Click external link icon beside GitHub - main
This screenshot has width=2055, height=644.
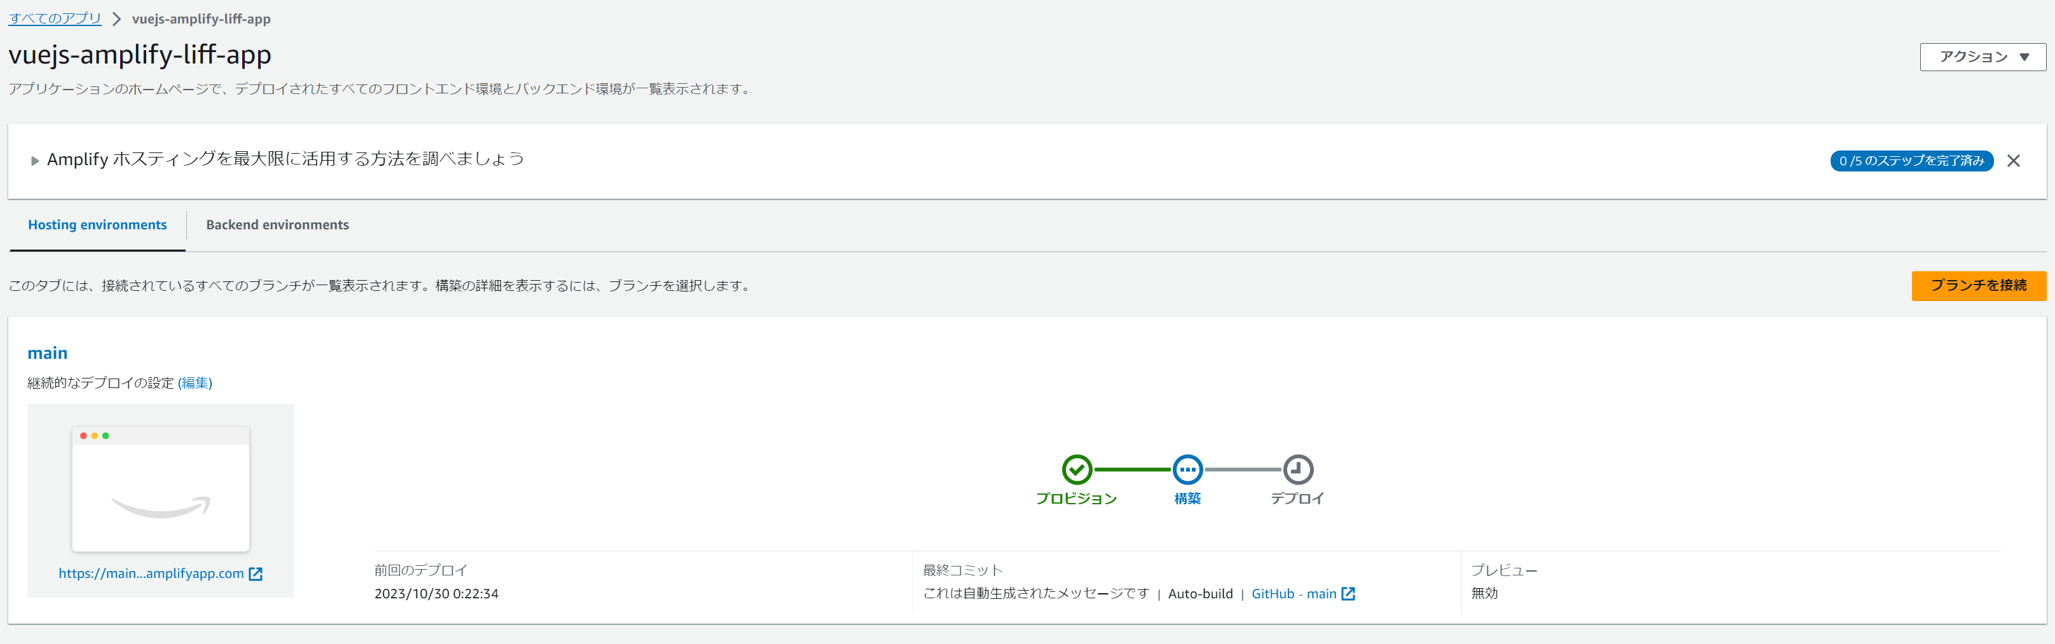point(1348,594)
